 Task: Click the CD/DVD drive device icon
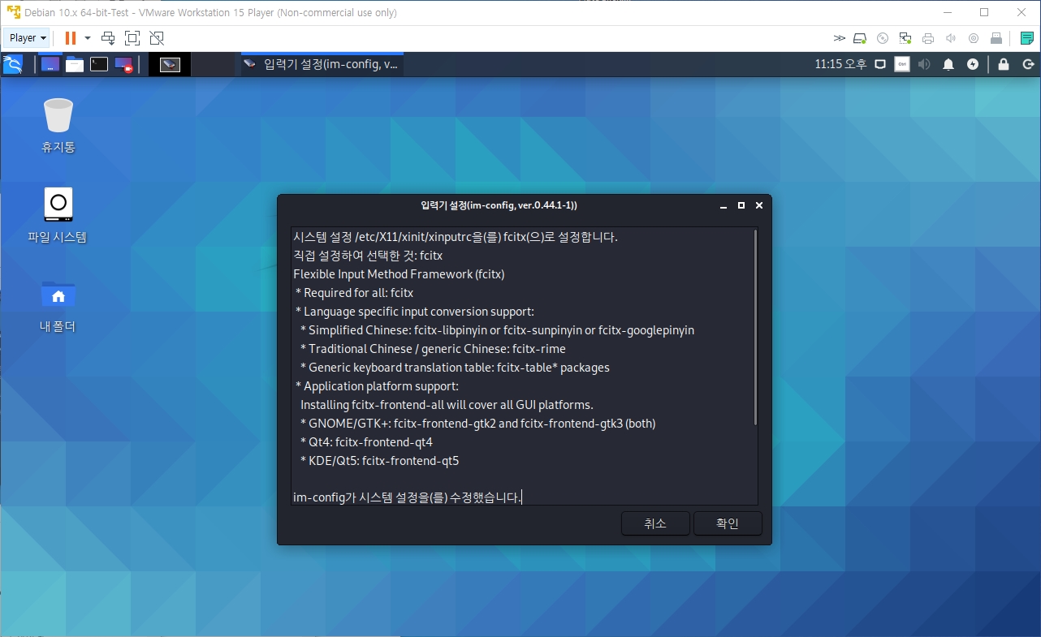[x=883, y=38]
